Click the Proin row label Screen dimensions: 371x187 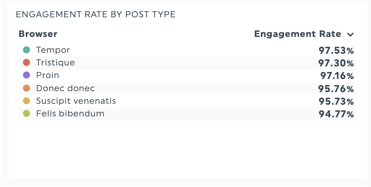47,75
